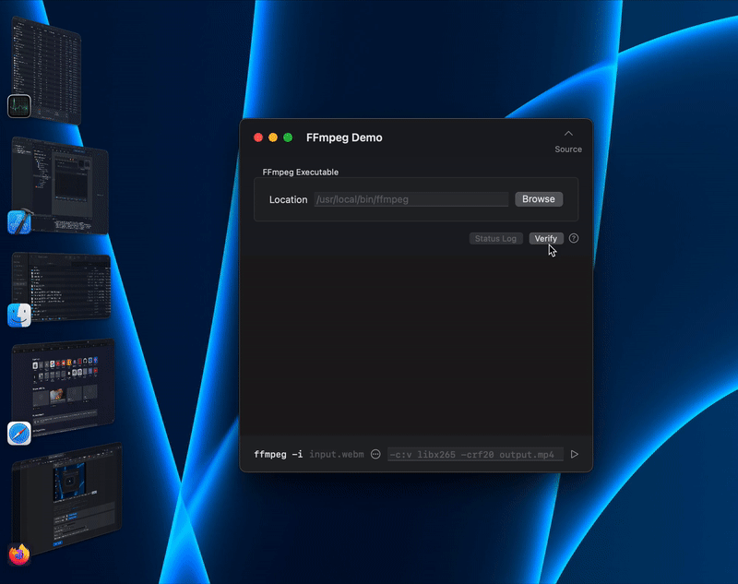Click the FFmpeg Executable group label
Screen dimensions: 738x584
[301, 173]
